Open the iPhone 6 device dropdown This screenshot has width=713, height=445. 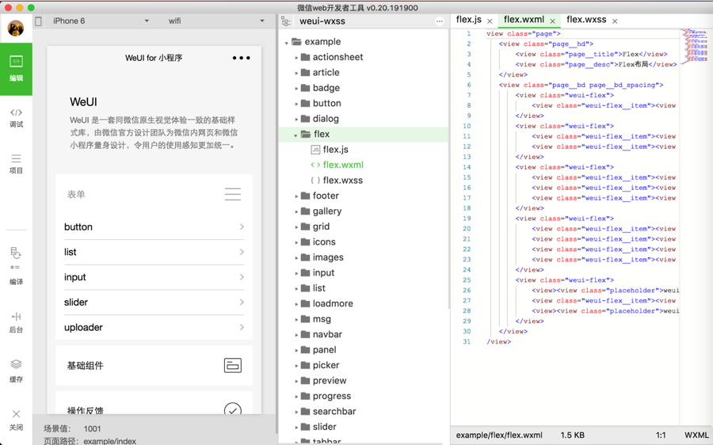[x=101, y=21]
